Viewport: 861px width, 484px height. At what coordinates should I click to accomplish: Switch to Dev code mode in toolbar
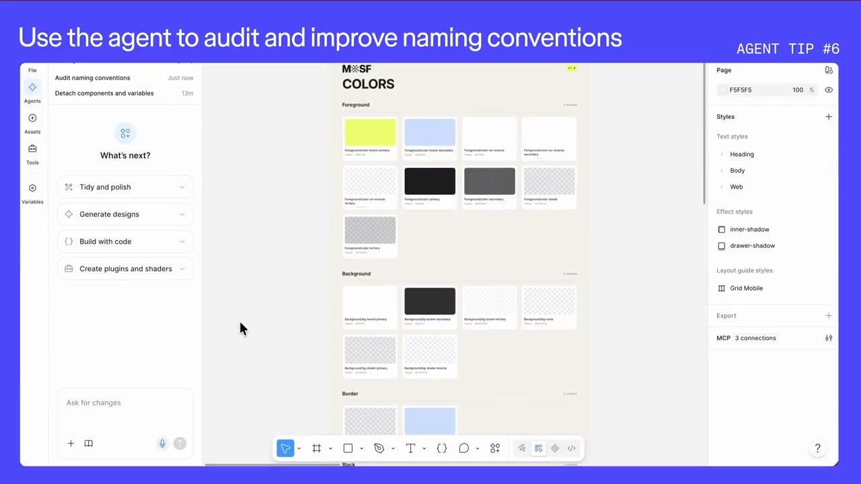(572, 448)
